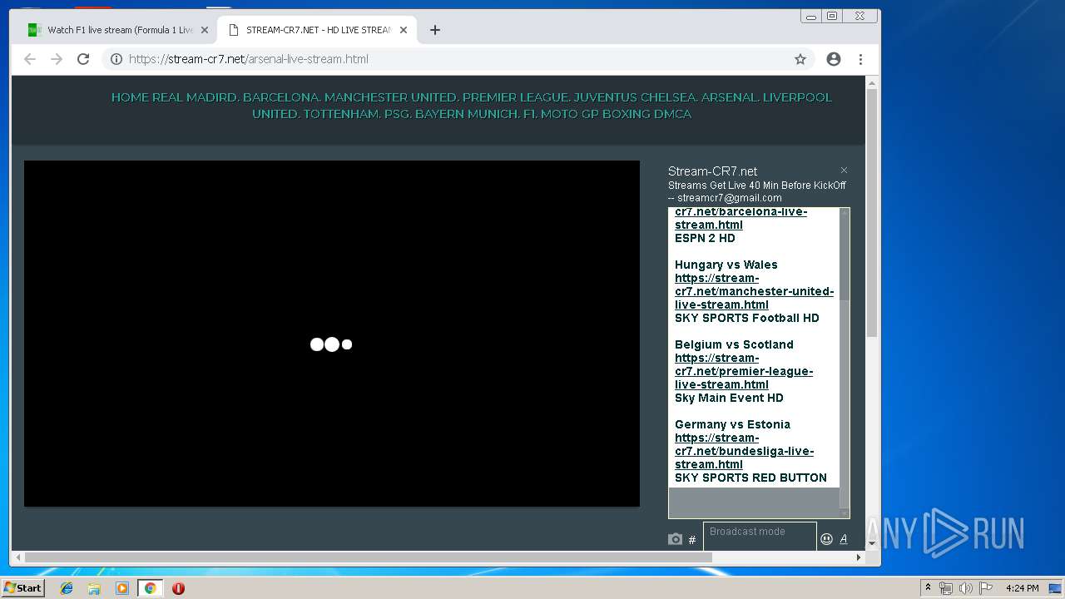Open the bundesliga-live-stream.html chat link

tap(744, 451)
